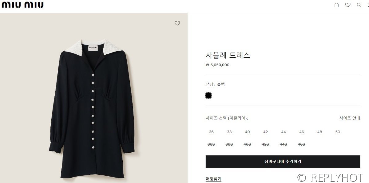Choose size 40

point(247,132)
